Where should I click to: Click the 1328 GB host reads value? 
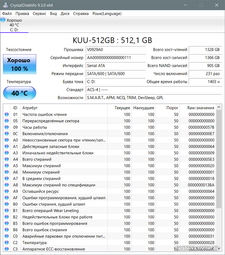pos(205,50)
